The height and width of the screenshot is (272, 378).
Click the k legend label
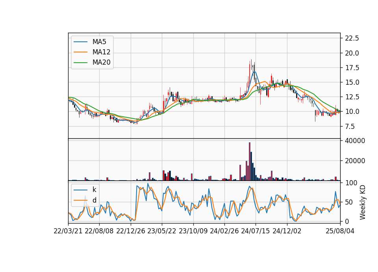[x=94, y=190]
